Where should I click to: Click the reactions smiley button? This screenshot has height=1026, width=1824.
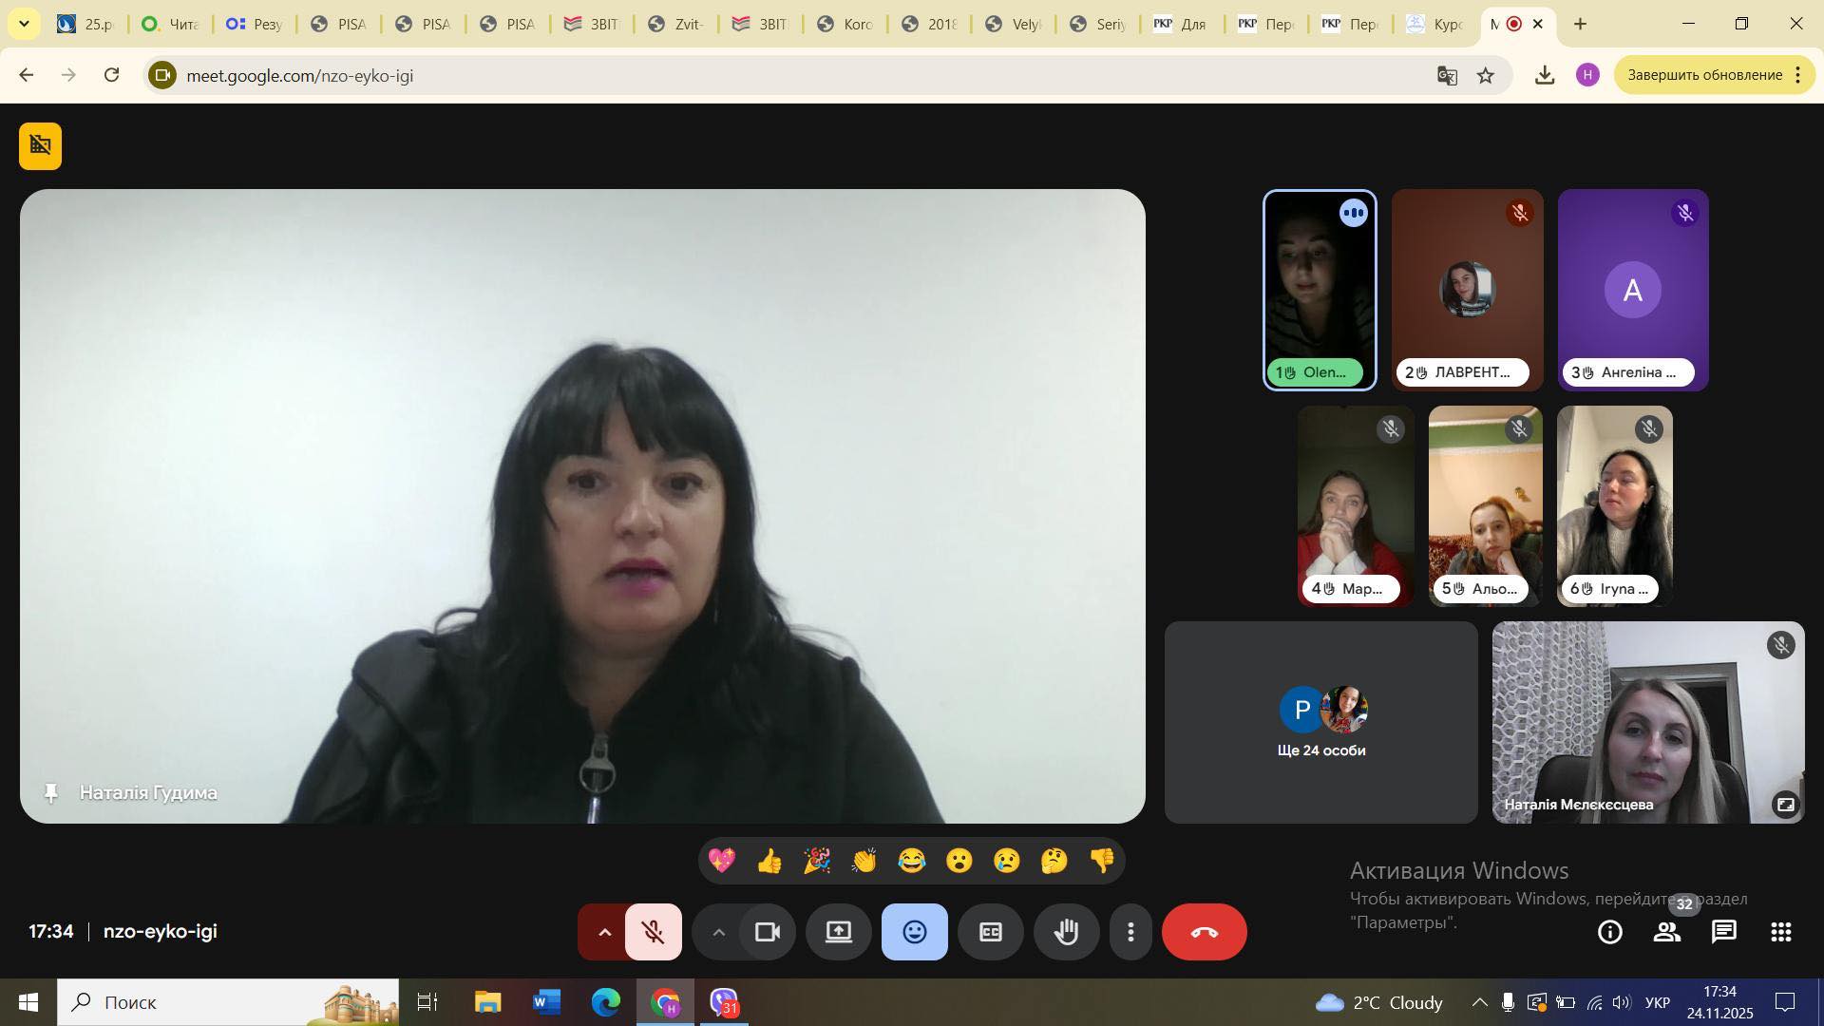click(x=914, y=932)
